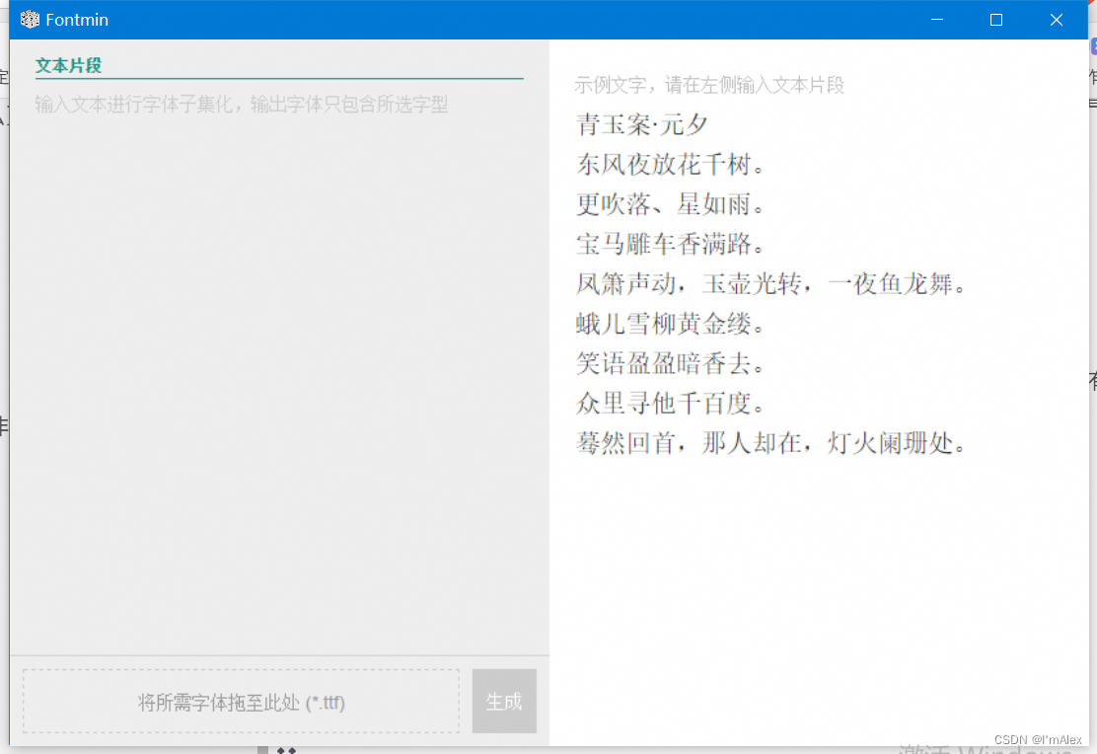Click the font drop zone labeled *.ttf

[239, 701]
